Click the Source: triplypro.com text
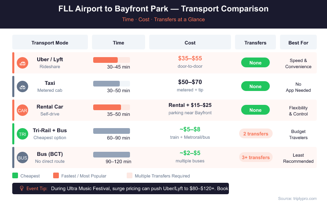 pyautogui.click(x=297, y=198)
